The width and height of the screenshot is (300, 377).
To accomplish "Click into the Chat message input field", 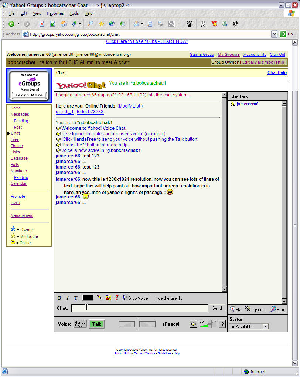I will coord(140,308).
